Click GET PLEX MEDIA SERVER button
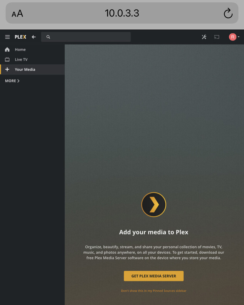Image resolution: width=244 pixels, height=305 pixels. pyautogui.click(x=154, y=276)
